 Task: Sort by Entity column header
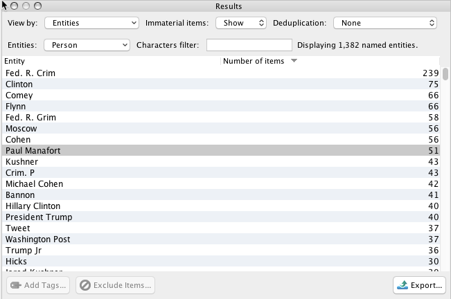coord(112,61)
